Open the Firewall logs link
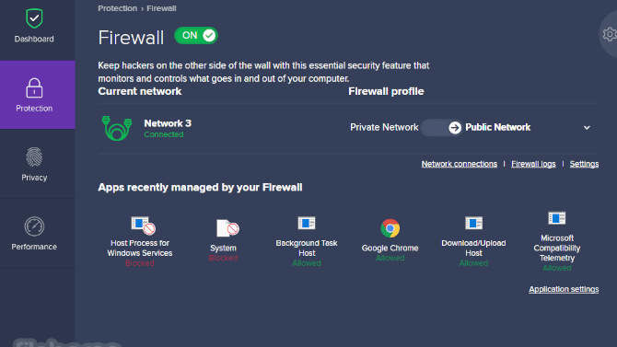This screenshot has height=347, width=617. (533, 164)
